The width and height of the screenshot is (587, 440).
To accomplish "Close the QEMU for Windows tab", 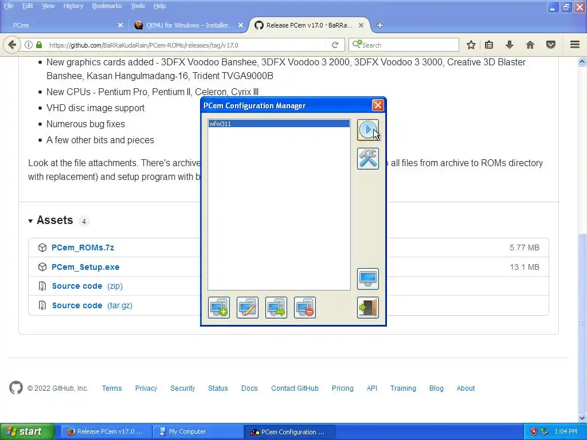I will point(241,25).
